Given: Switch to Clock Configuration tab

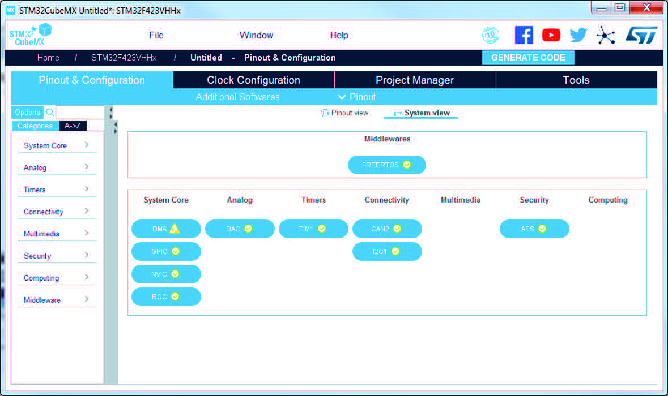Looking at the screenshot, I should coord(253,80).
